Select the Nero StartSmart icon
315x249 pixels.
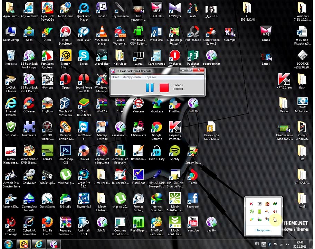tap(66, 36)
